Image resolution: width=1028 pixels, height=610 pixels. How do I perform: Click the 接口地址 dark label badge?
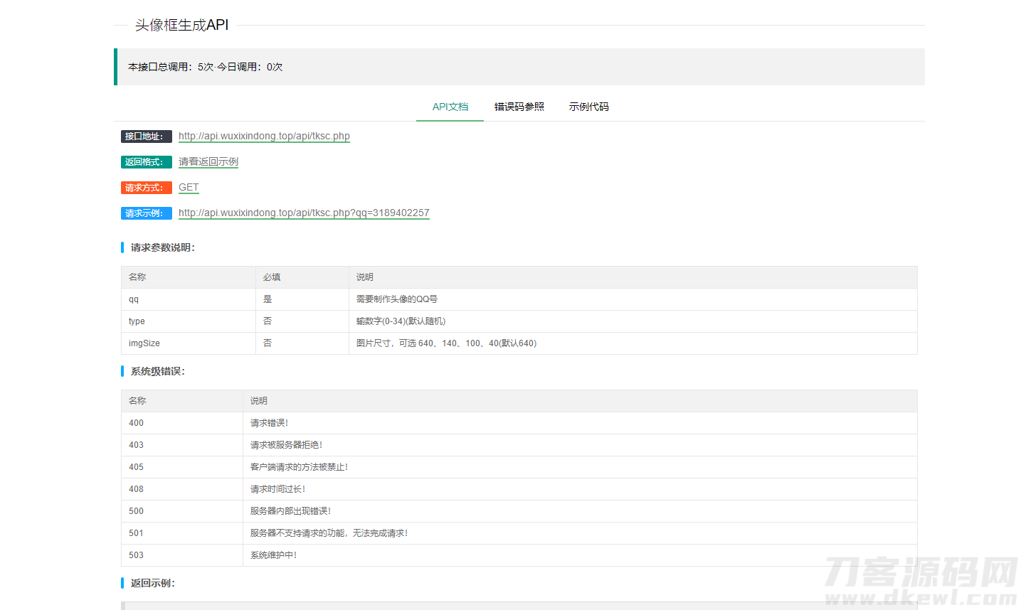click(x=146, y=137)
